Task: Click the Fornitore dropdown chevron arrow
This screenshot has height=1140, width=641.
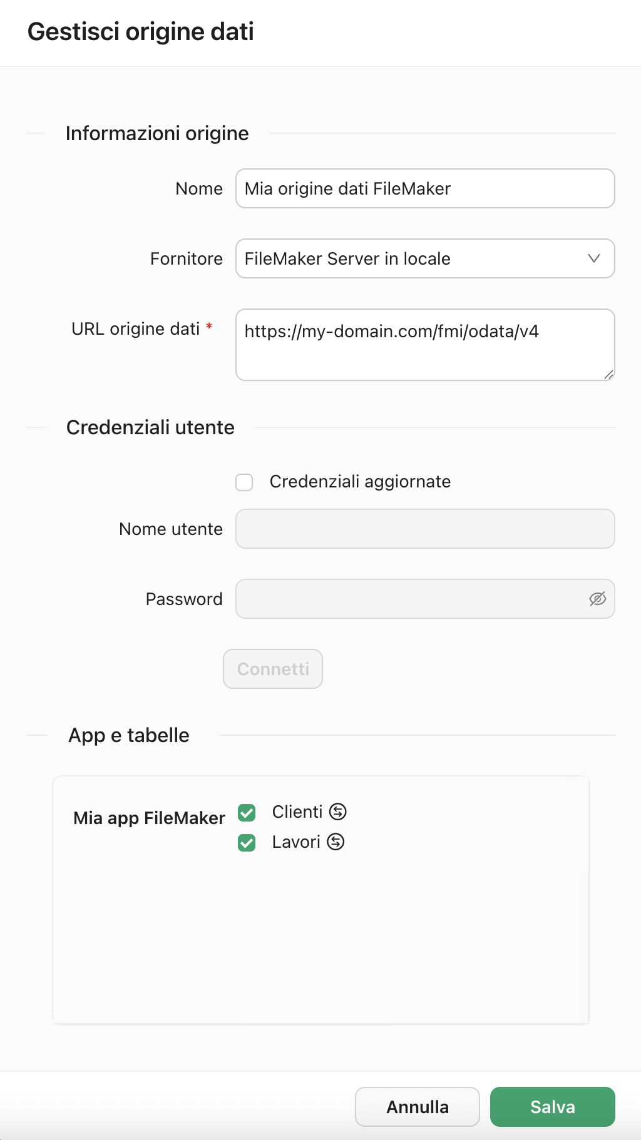Action: [x=593, y=258]
